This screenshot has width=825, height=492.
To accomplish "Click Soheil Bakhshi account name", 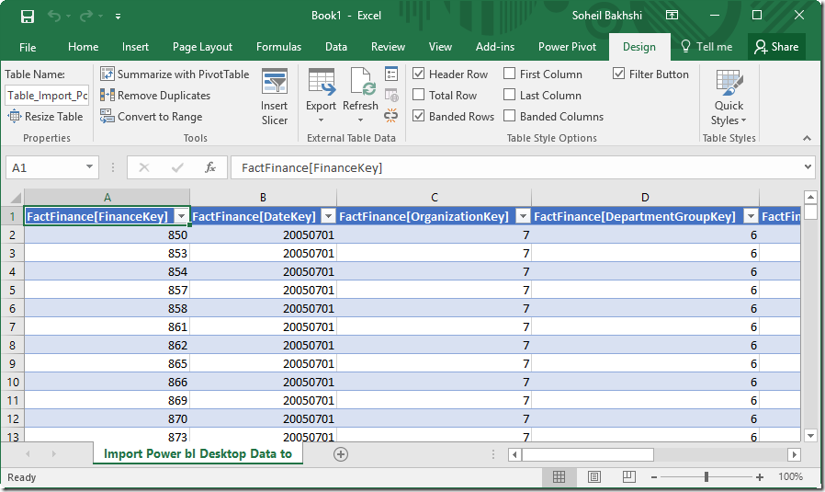I will [606, 16].
